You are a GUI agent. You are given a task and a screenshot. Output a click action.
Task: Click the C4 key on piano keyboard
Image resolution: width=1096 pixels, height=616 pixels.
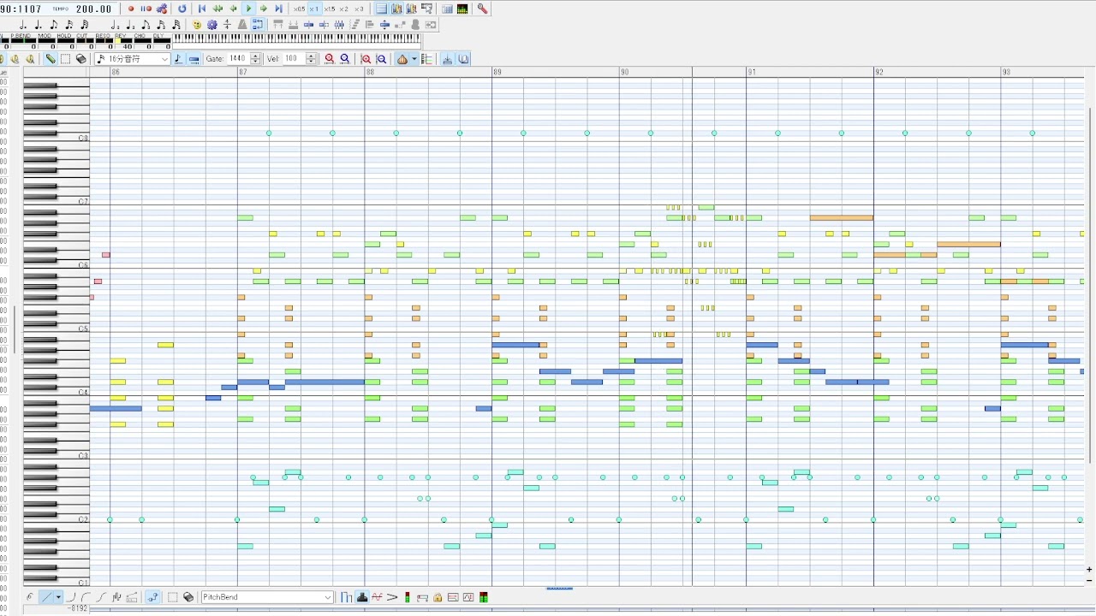tap(56, 393)
